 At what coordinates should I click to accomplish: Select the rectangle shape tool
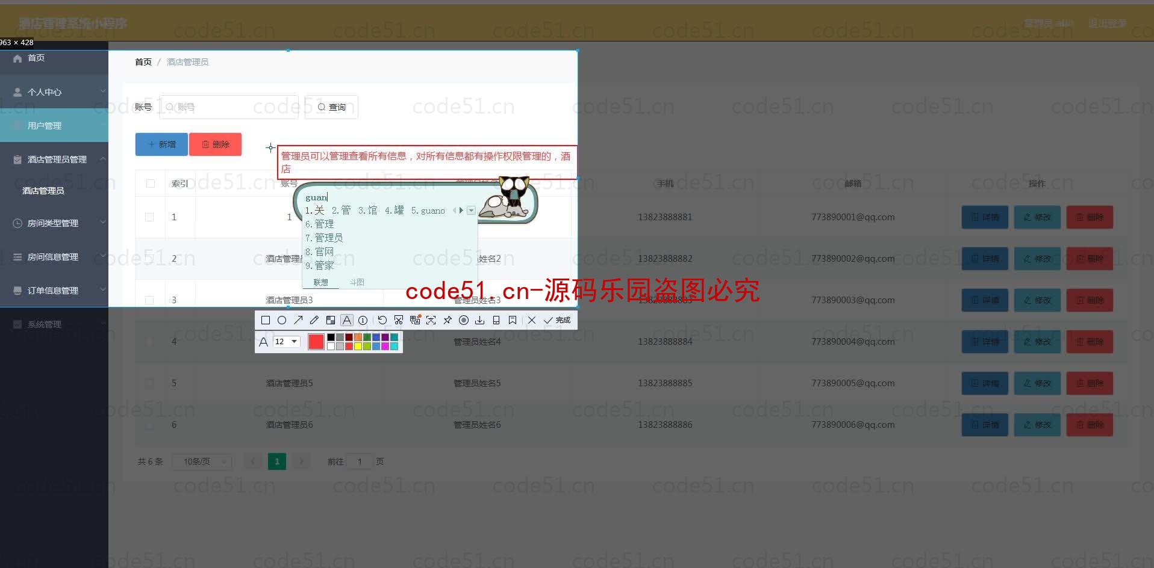(x=266, y=320)
